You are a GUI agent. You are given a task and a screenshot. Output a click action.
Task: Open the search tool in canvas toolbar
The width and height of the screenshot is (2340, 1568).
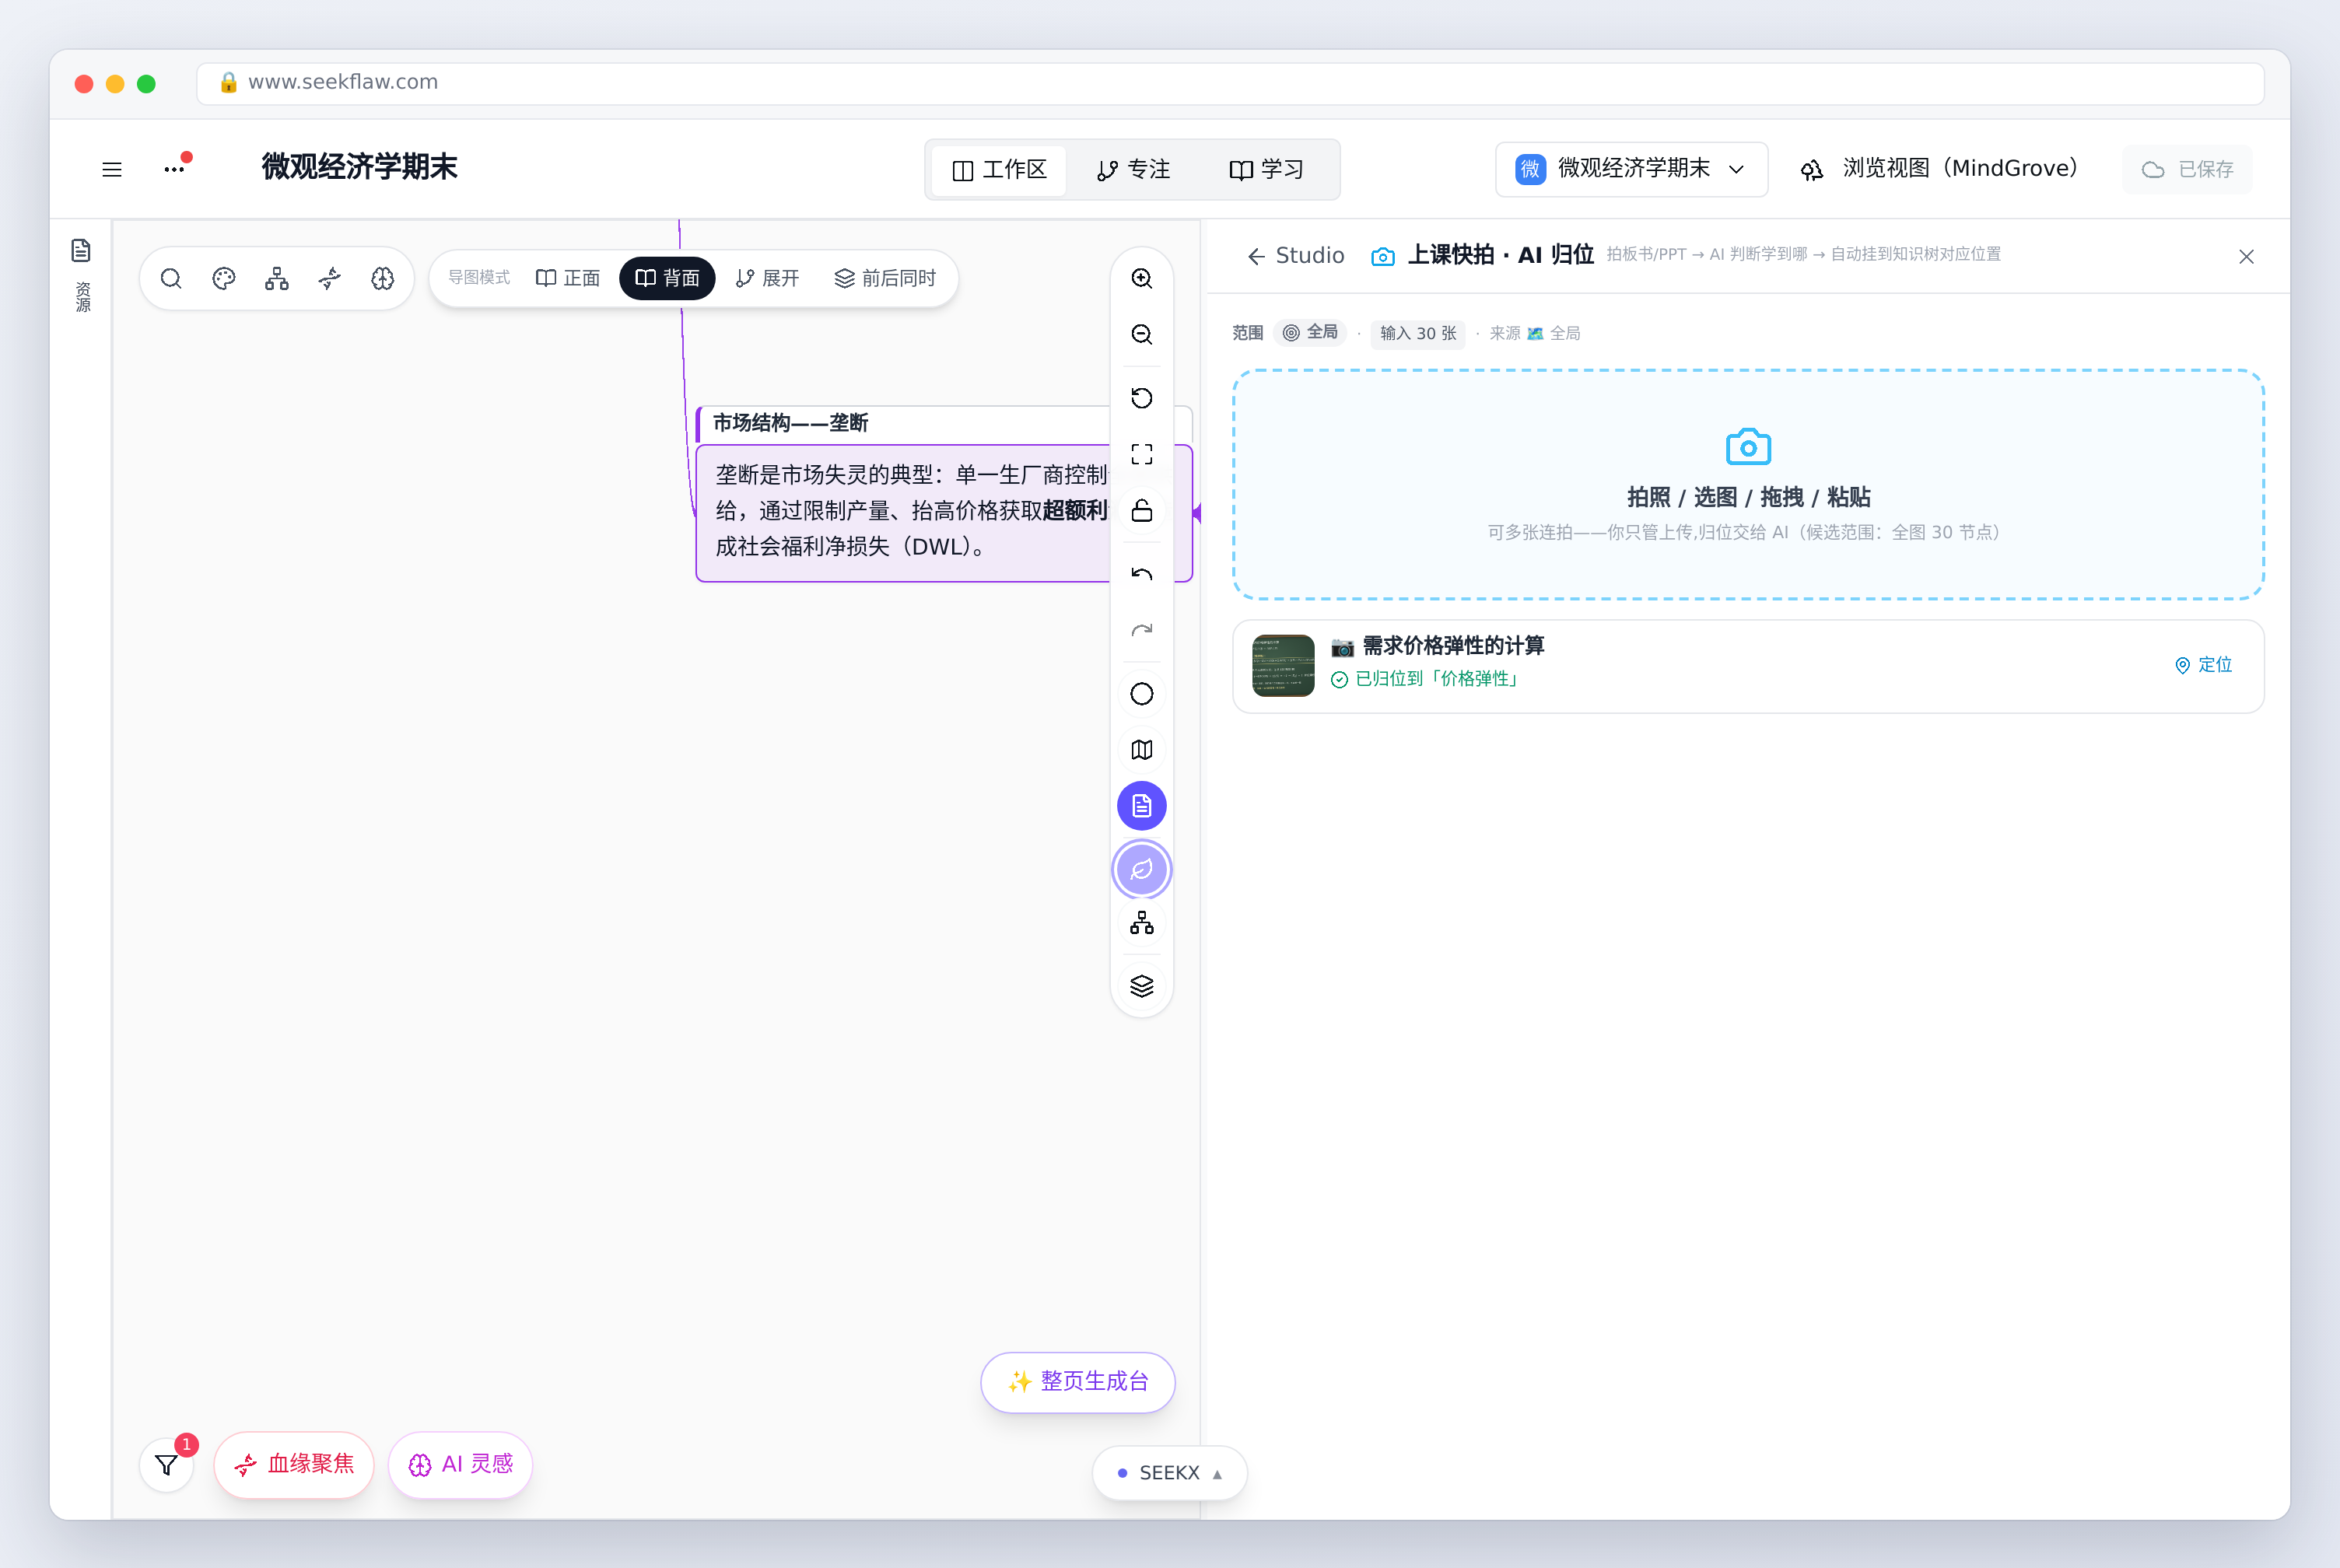coord(171,278)
